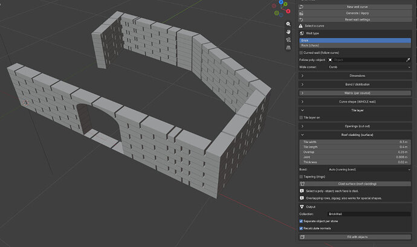Toggle the camera view icon in viewport
This screenshot has height=247, width=417.
(x=288, y=40)
